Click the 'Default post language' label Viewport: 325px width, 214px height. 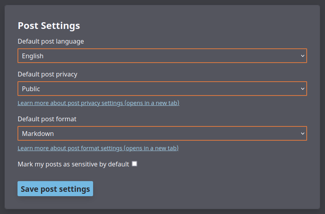[51, 41]
